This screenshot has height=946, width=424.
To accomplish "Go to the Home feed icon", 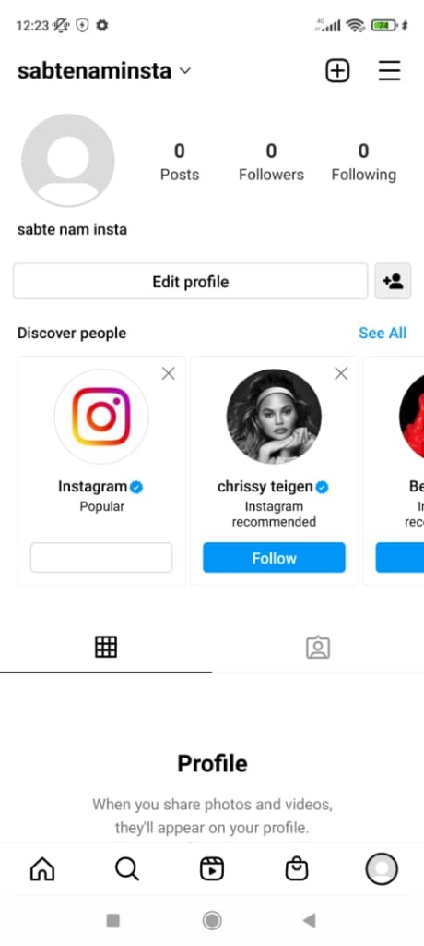I will pos(42,869).
